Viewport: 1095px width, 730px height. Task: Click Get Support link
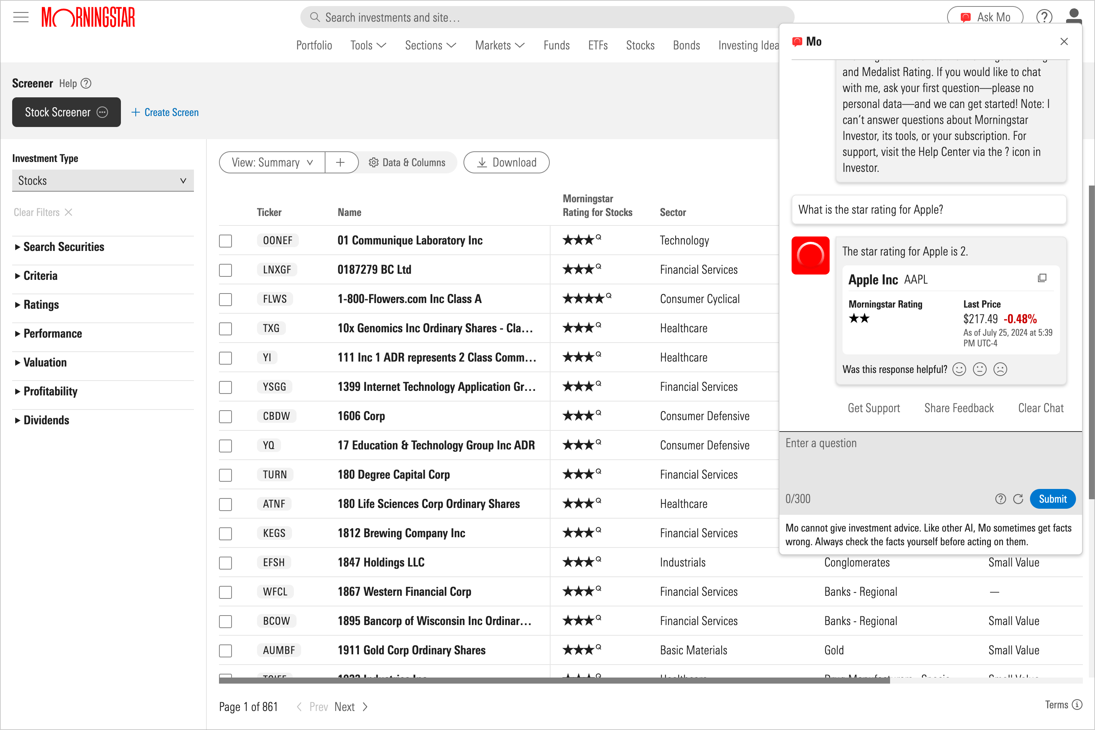coord(873,408)
